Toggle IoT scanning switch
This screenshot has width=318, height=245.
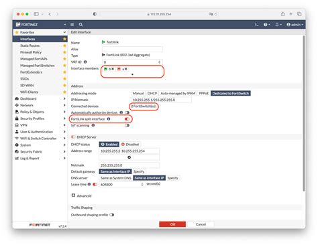127,125
